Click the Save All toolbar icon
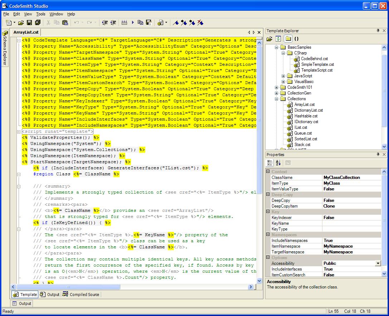Image resolution: width=389 pixels, height=316 pixels. (38, 23)
